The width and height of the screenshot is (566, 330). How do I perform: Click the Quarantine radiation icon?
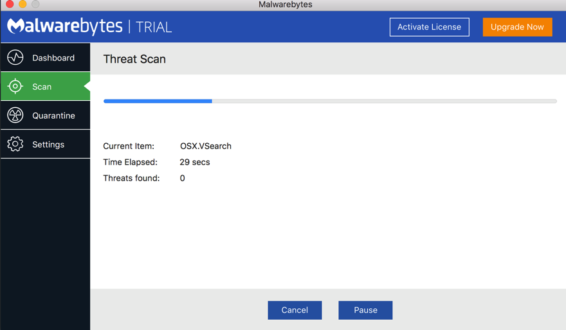pos(15,116)
